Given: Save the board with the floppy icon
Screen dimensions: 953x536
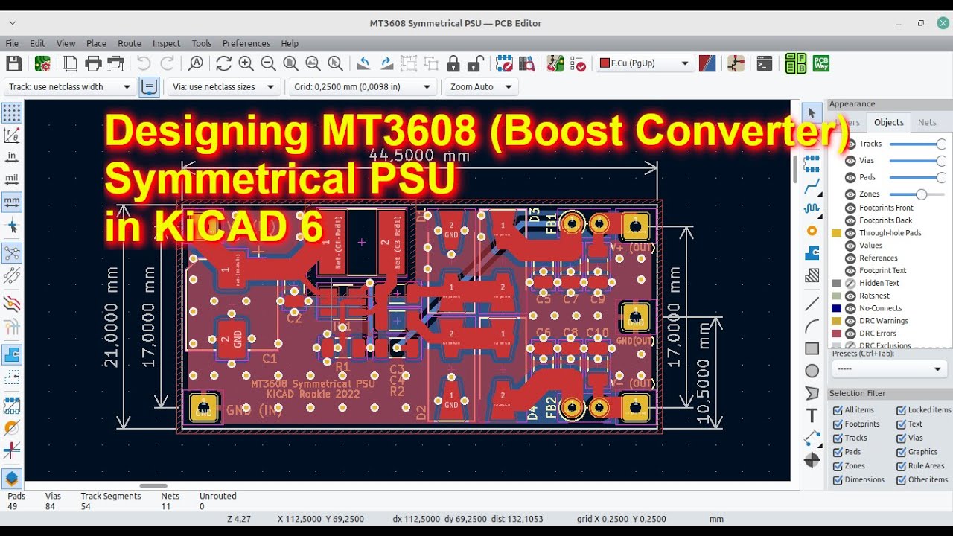Looking at the screenshot, I should coord(13,63).
